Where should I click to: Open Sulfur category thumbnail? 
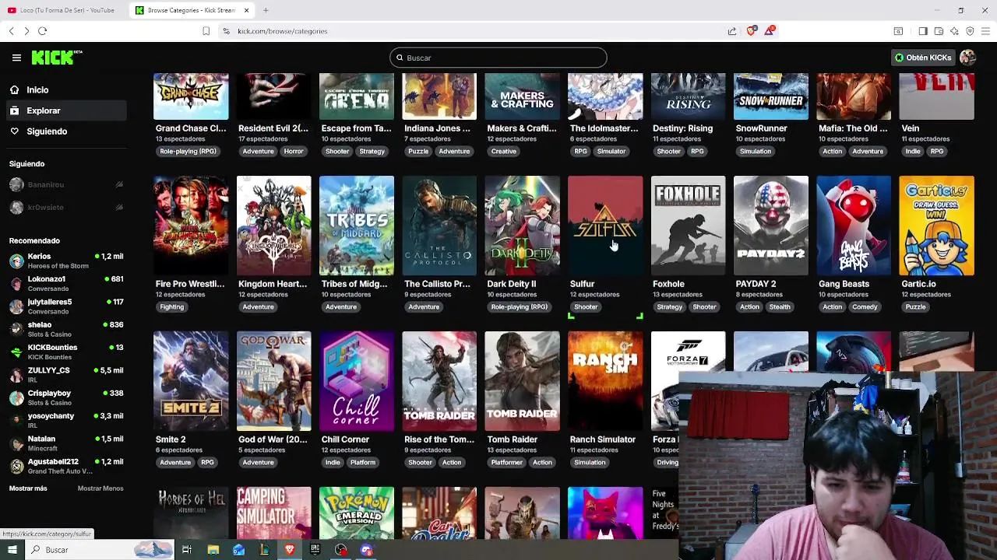[x=605, y=226]
